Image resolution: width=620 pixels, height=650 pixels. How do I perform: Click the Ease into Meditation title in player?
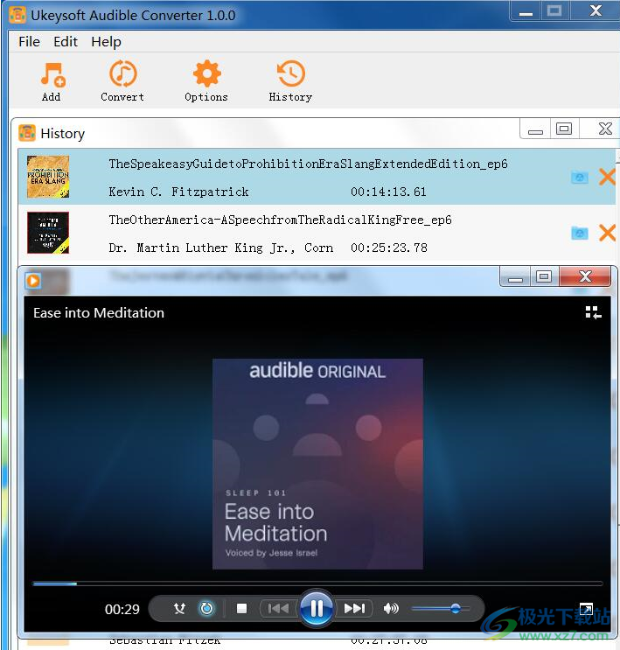click(99, 312)
